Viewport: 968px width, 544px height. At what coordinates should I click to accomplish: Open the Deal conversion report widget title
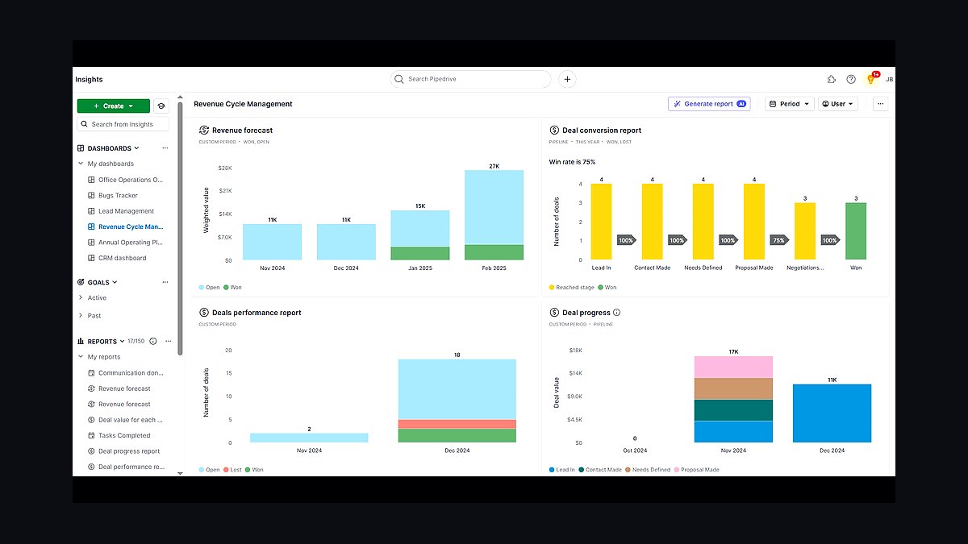pos(602,130)
